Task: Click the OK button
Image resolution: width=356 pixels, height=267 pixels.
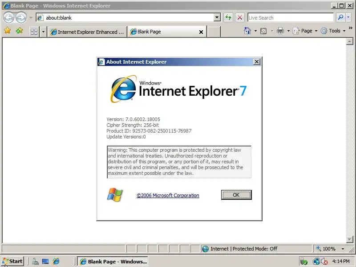Action: [236, 195]
